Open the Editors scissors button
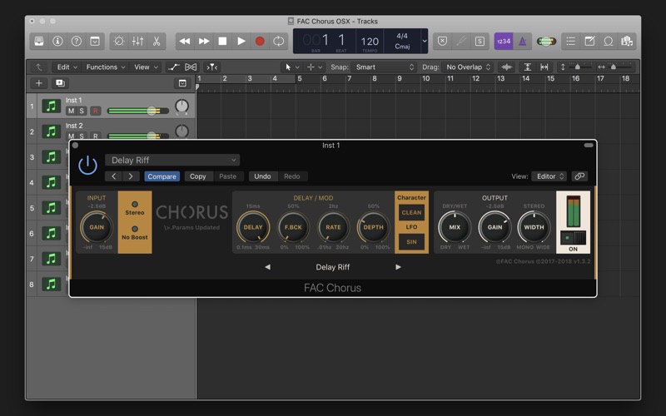The height and width of the screenshot is (416, 666). (157, 41)
